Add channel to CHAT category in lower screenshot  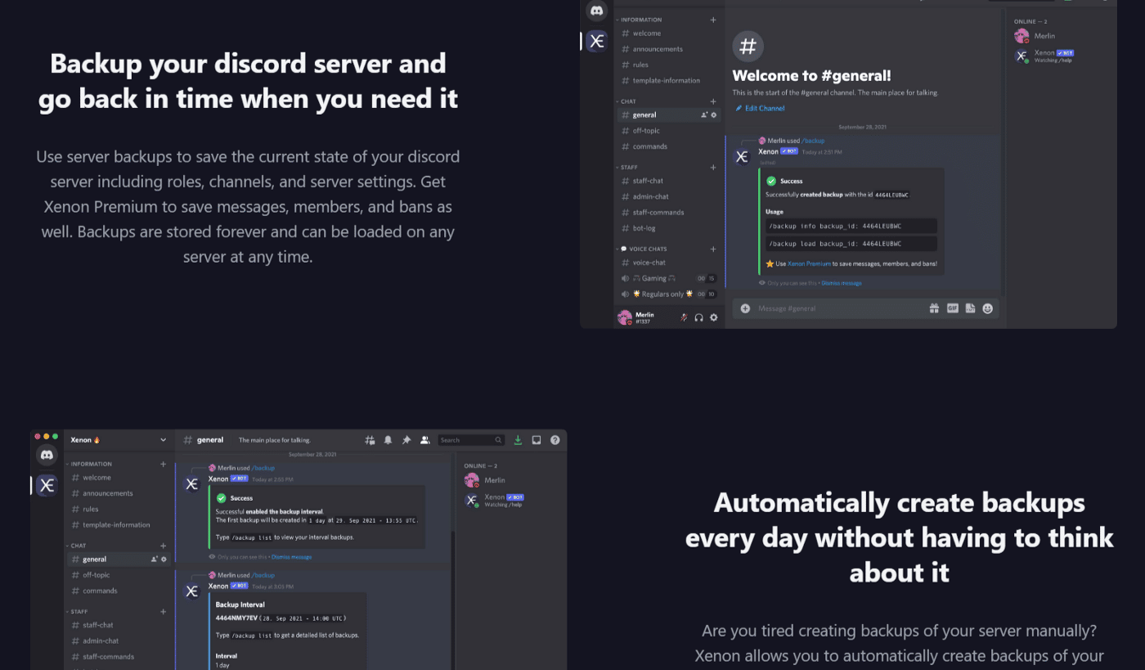(163, 546)
